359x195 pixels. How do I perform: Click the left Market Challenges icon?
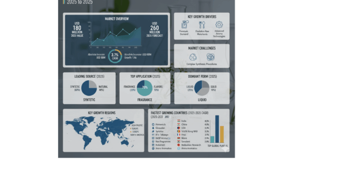pyautogui.click(x=193, y=57)
